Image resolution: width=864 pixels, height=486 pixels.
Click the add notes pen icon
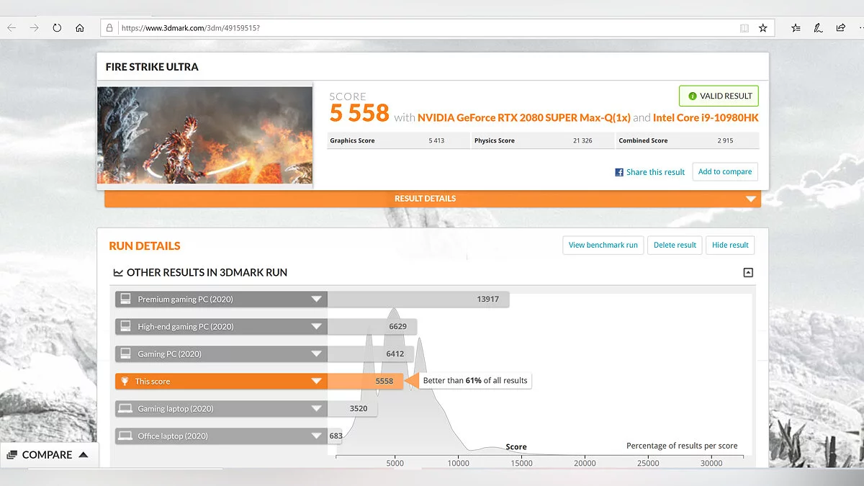tap(818, 28)
